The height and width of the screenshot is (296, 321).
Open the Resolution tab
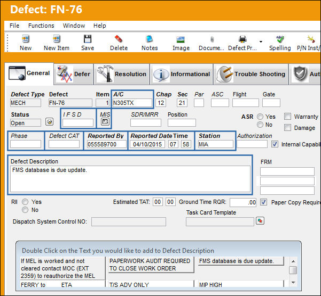click(122, 74)
